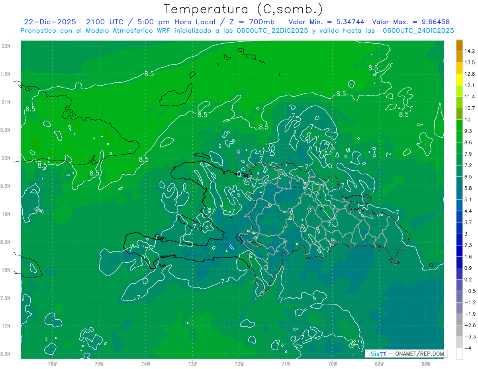
Task: Click the 72W longitude axis label
Action: pyautogui.click(x=239, y=363)
